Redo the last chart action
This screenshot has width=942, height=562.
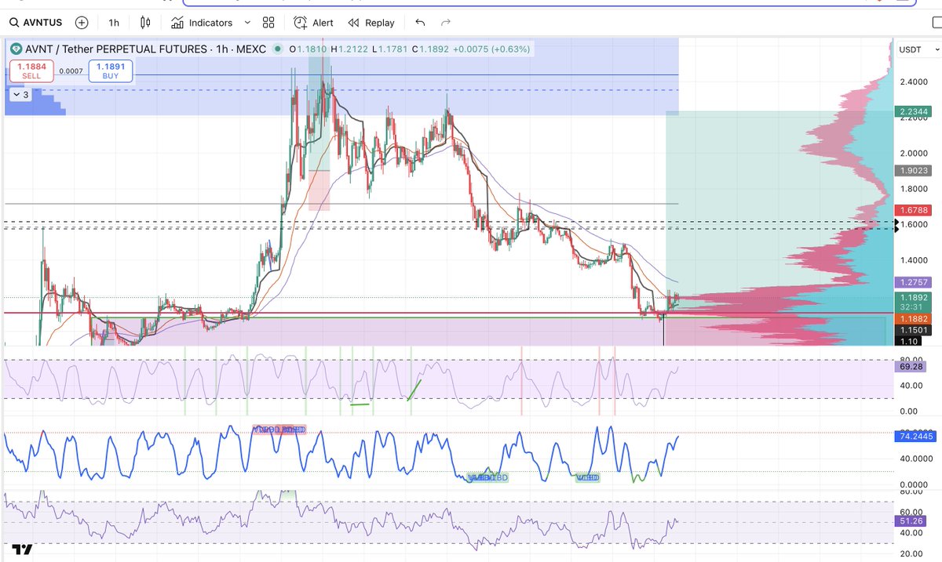click(x=446, y=23)
